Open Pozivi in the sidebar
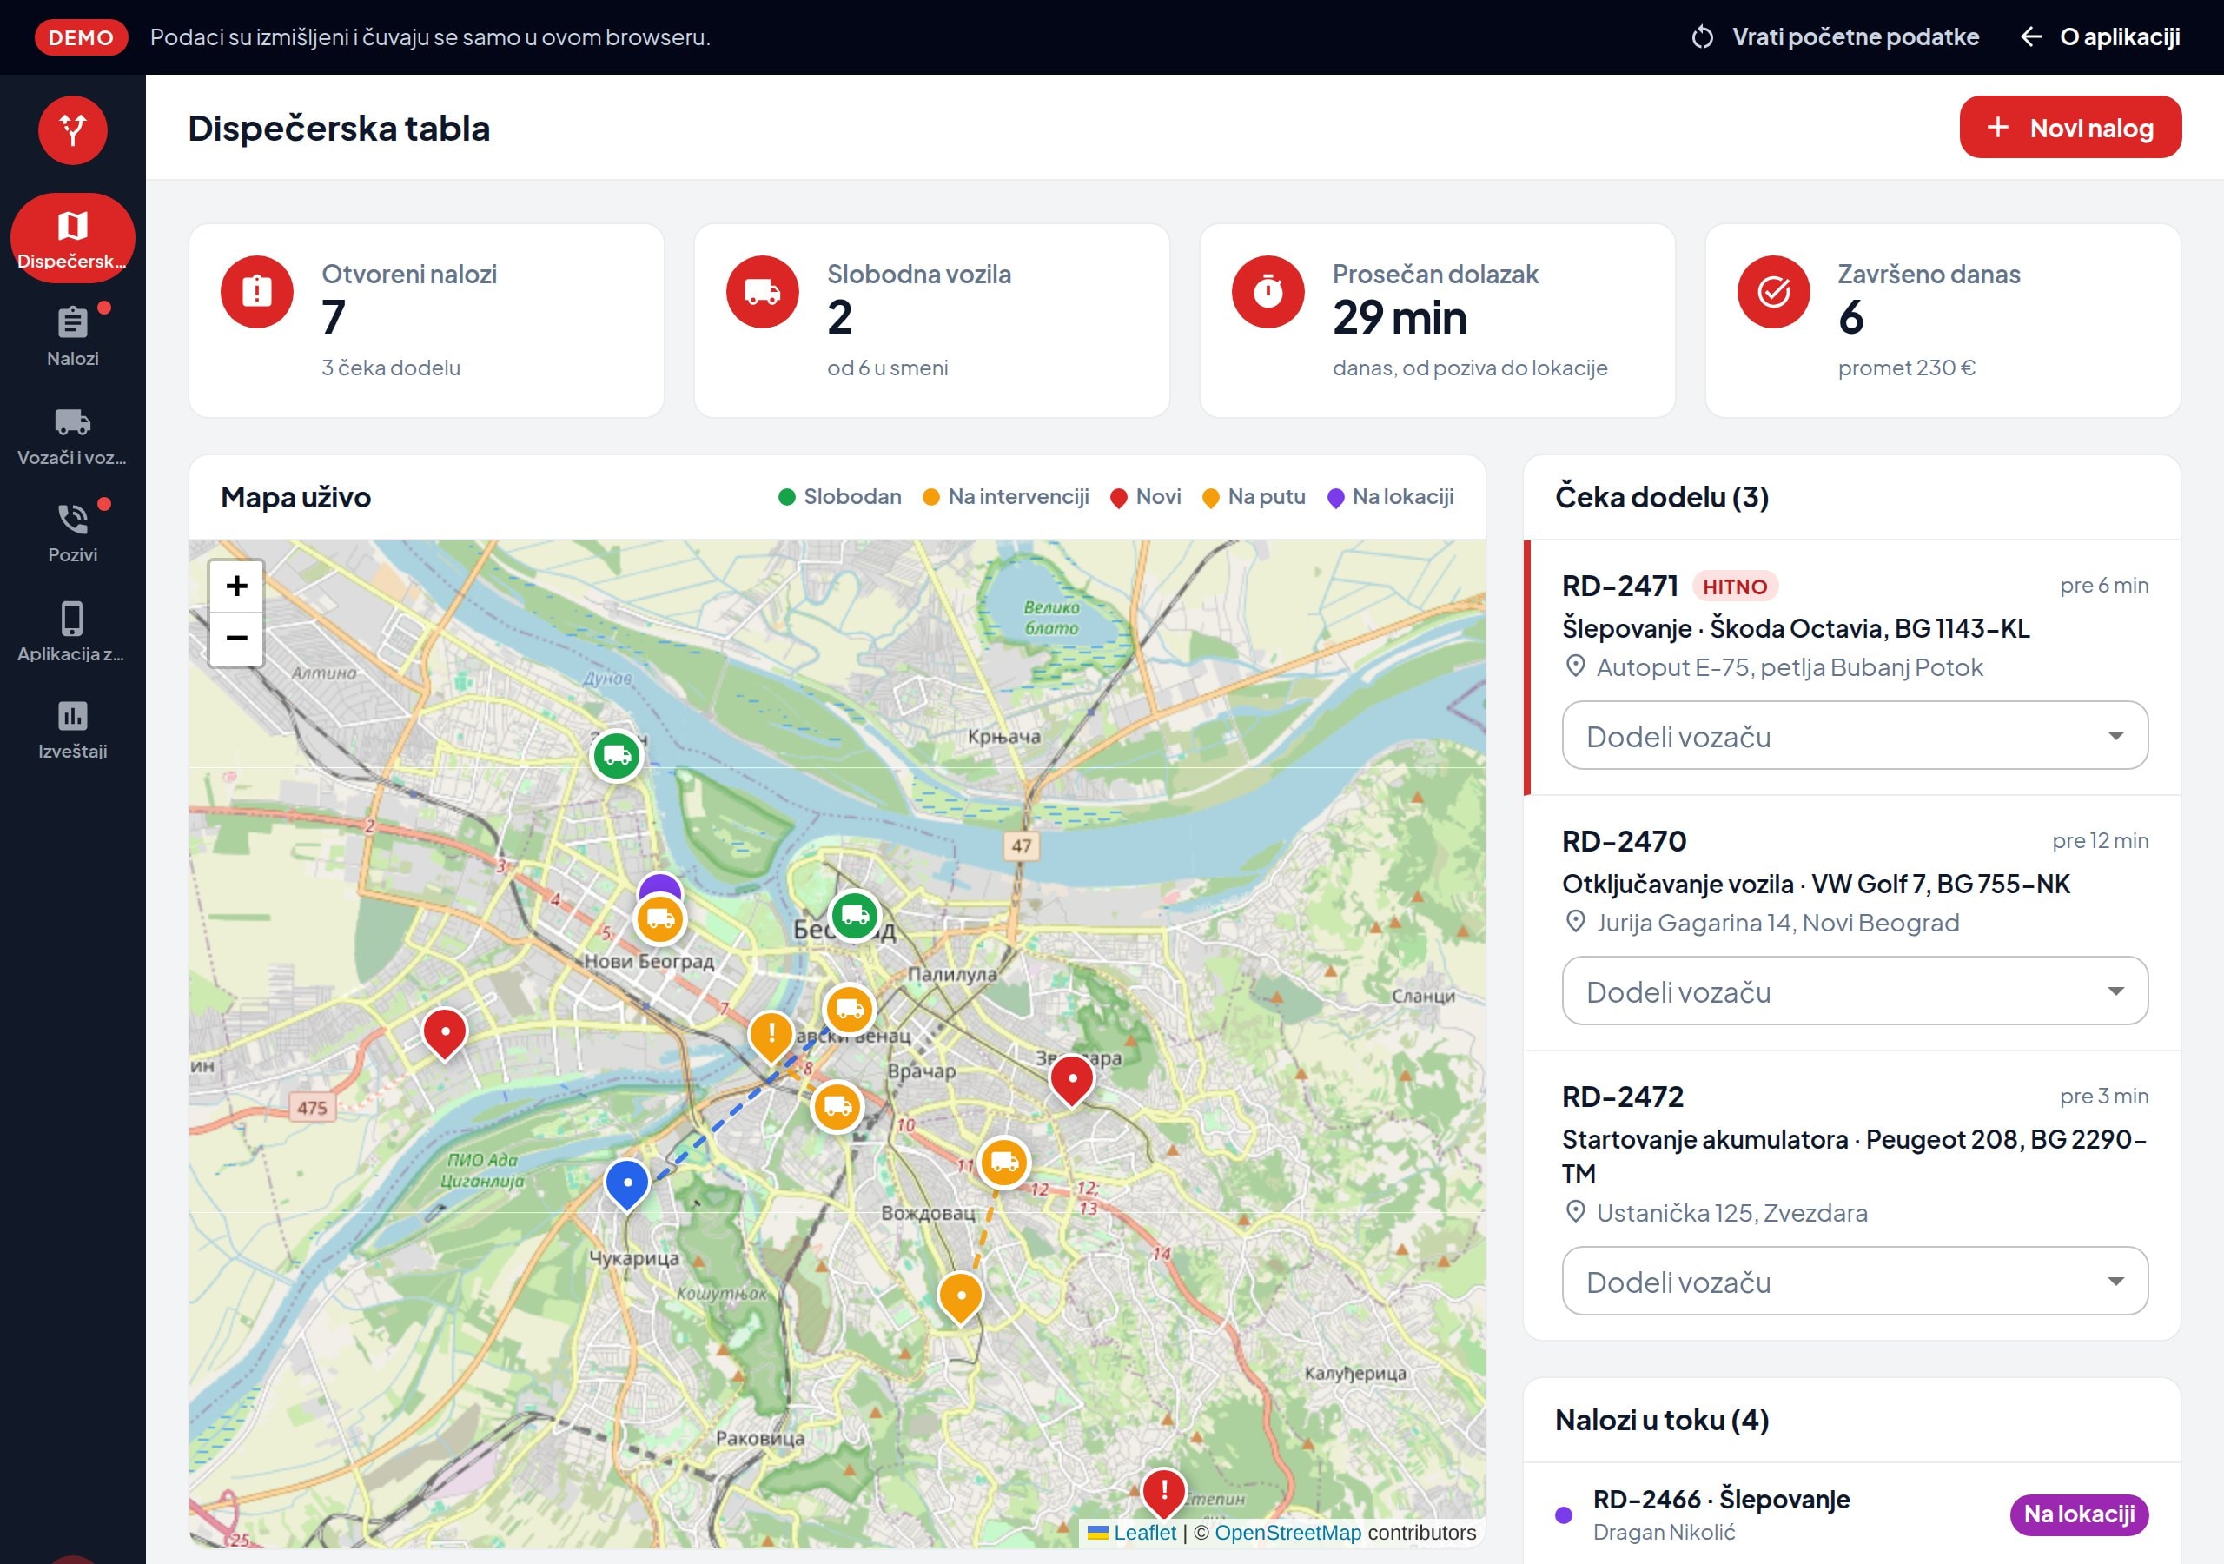 [73, 532]
